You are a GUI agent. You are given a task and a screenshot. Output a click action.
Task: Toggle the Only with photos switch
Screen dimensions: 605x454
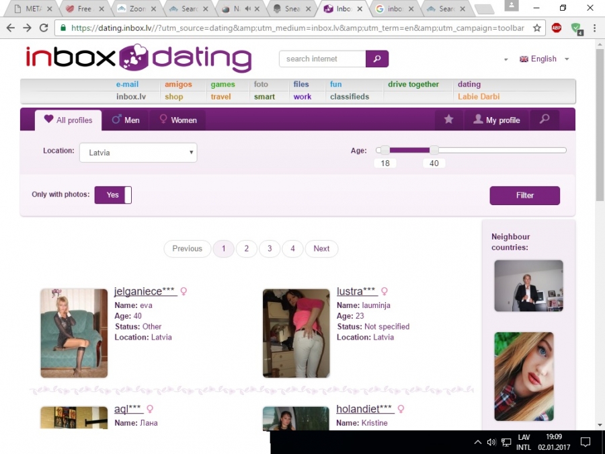tap(113, 195)
